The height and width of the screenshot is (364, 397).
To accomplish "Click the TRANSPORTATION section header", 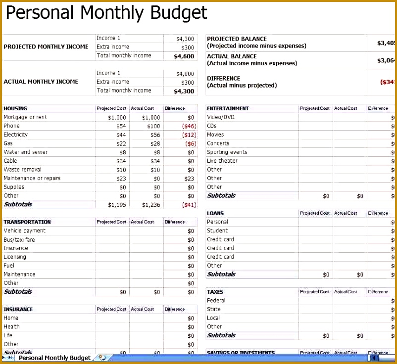I will pyautogui.click(x=27, y=222).
